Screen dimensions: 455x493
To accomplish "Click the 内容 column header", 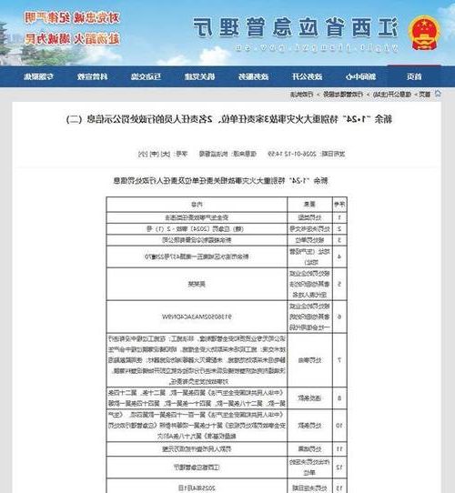I will click(x=197, y=205).
